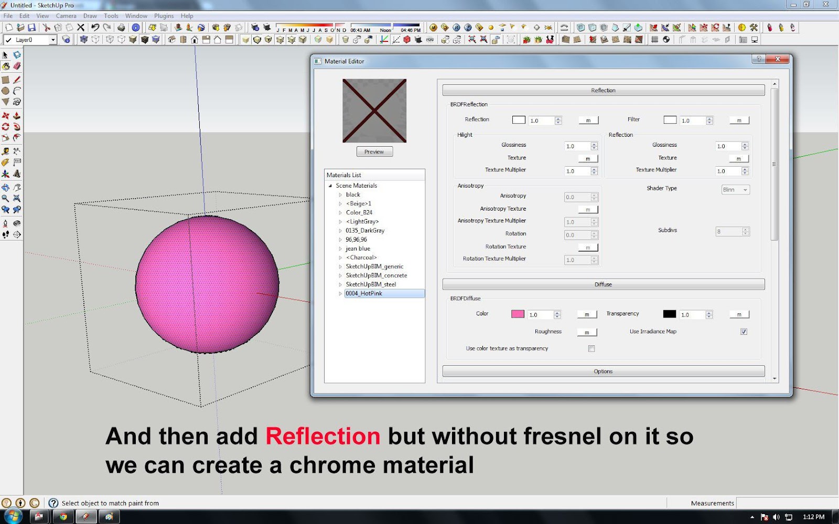
Task: Open Model Info blue icon
Action: (x=136, y=27)
